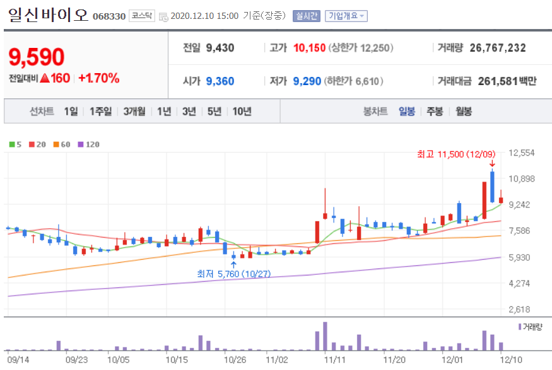Screen dimensions: 552x370
Task: Click the 09/14 date label on axis
Action: 18,360
